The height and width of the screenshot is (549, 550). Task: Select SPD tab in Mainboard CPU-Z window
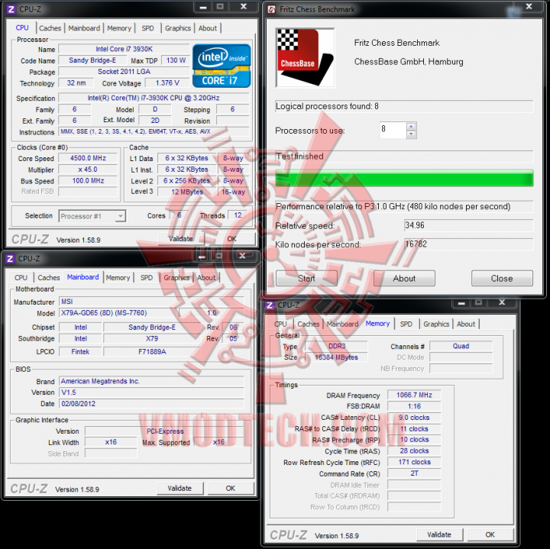(x=147, y=278)
